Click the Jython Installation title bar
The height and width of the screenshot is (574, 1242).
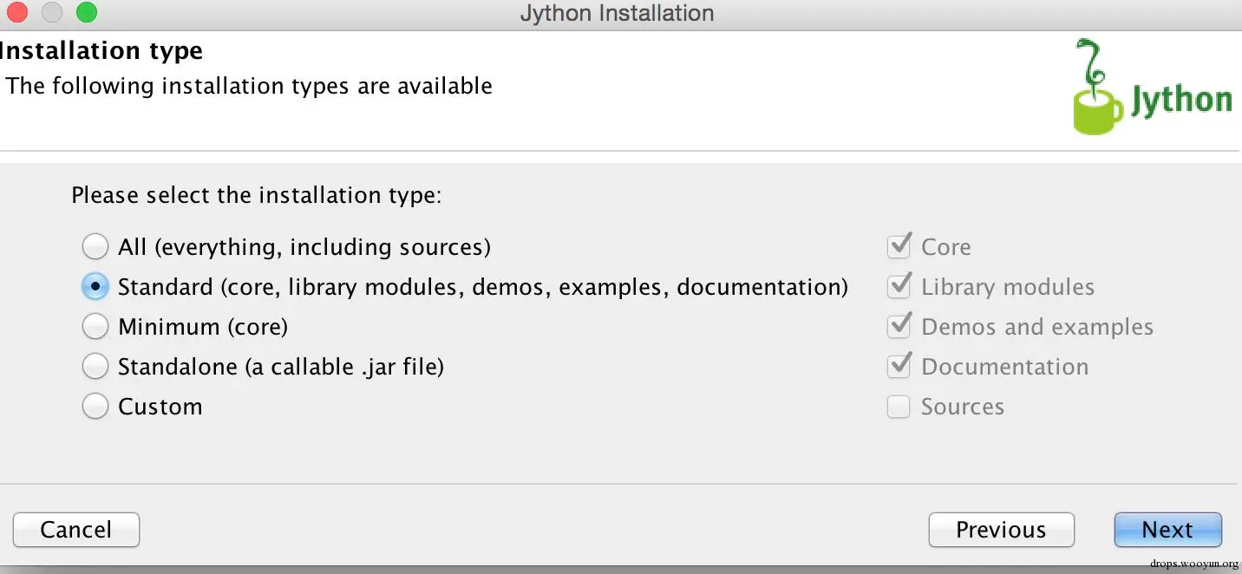point(617,14)
